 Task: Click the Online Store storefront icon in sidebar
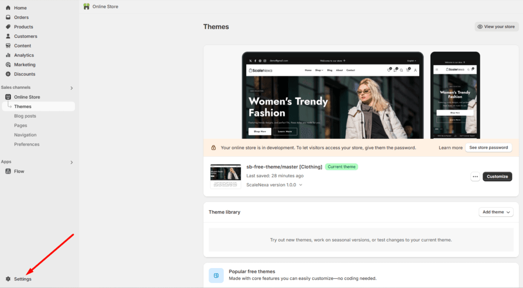click(x=8, y=97)
